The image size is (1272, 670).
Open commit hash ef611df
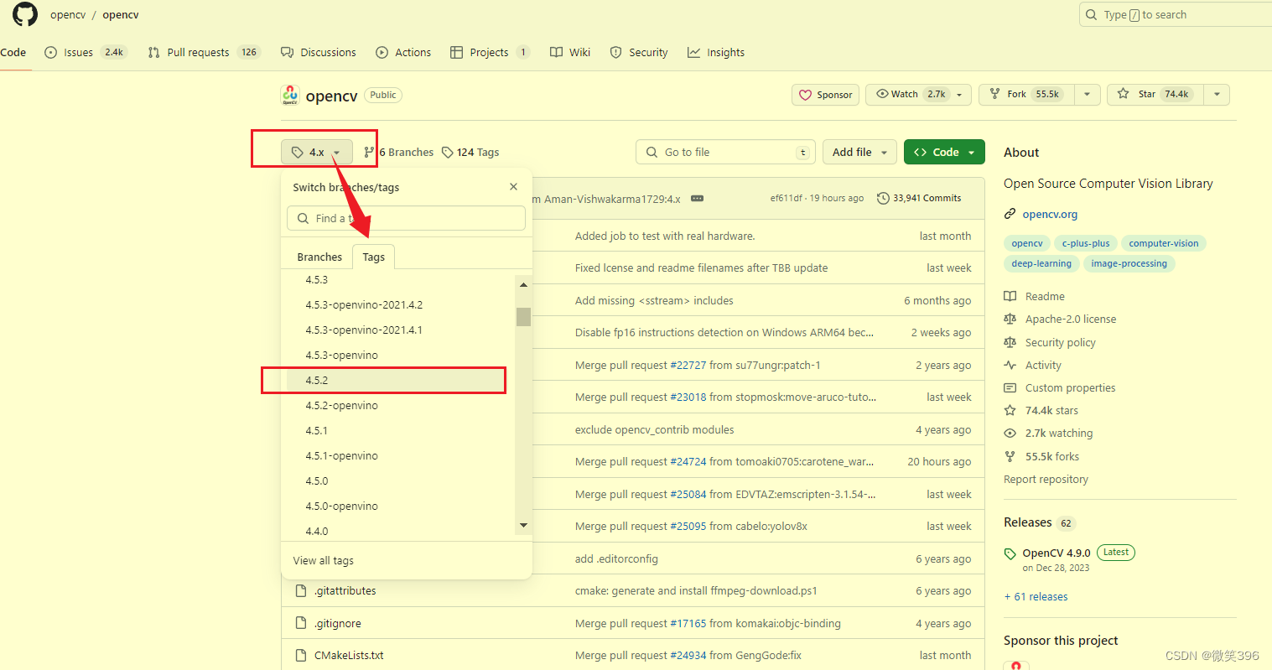click(786, 198)
